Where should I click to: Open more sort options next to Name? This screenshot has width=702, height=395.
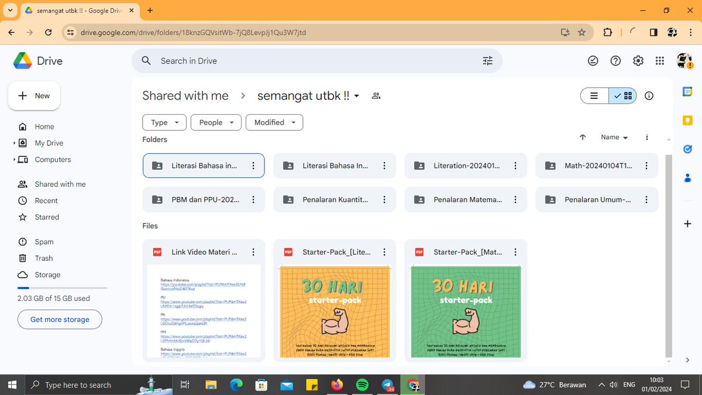click(x=646, y=137)
